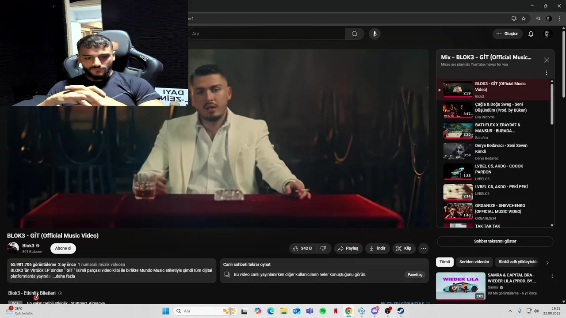The height and width of the screenshot is (318, 566).
Task: Select Seriden videolar filter chip
Action: click(x=474, y=262)
